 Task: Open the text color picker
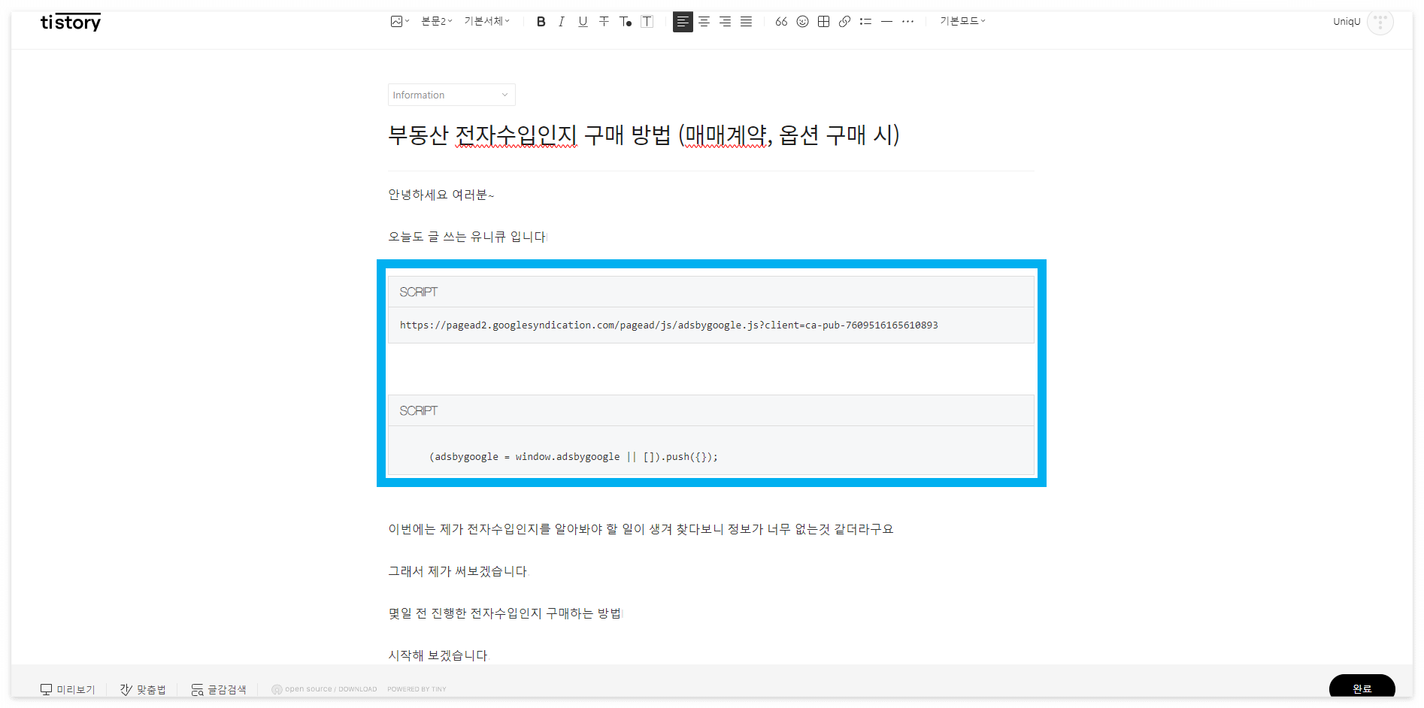point(625,22)
